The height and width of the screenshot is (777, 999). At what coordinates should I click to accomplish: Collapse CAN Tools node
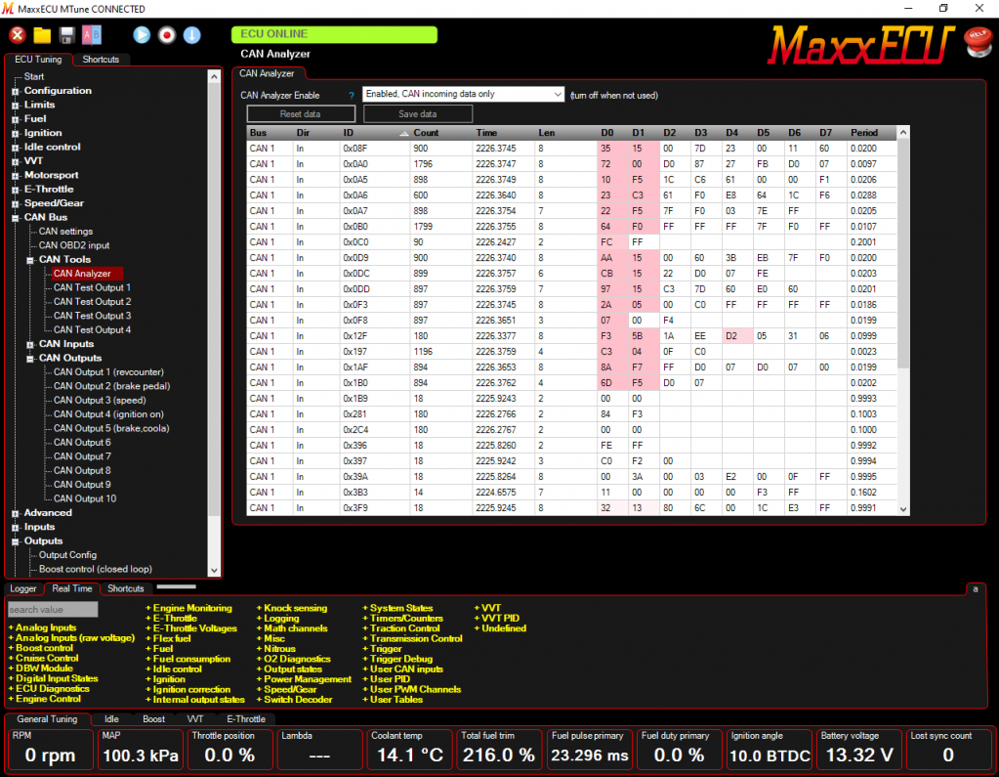pyautogui.click(x=30, y=260)
